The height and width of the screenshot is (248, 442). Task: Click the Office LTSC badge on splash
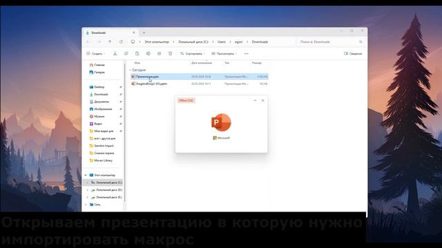(186, 101)
